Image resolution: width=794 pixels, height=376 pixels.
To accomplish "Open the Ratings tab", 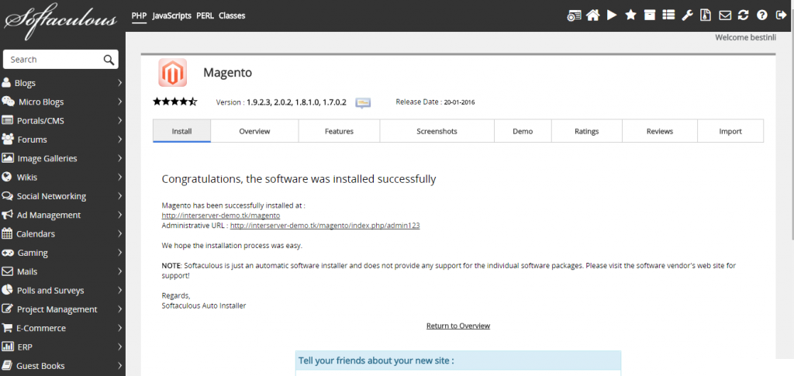I will tap(587, 131).
